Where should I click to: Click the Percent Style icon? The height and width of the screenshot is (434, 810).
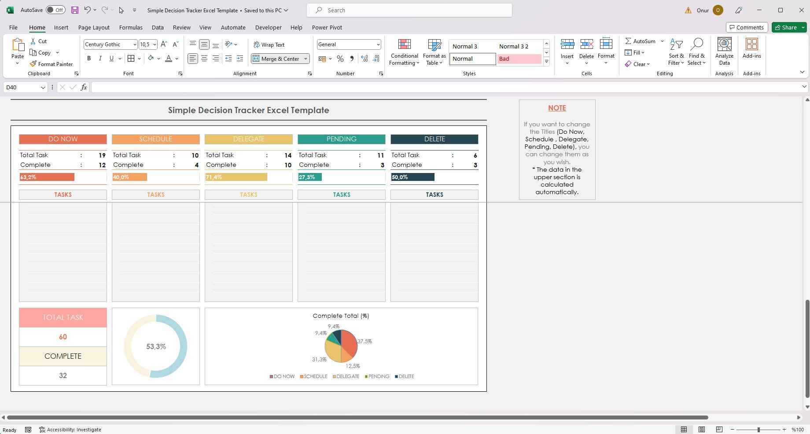pyautogui.click(x=340, y=59)
